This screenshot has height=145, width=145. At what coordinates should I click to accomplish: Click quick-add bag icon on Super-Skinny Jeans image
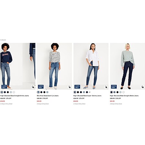(x=106, y=87)
